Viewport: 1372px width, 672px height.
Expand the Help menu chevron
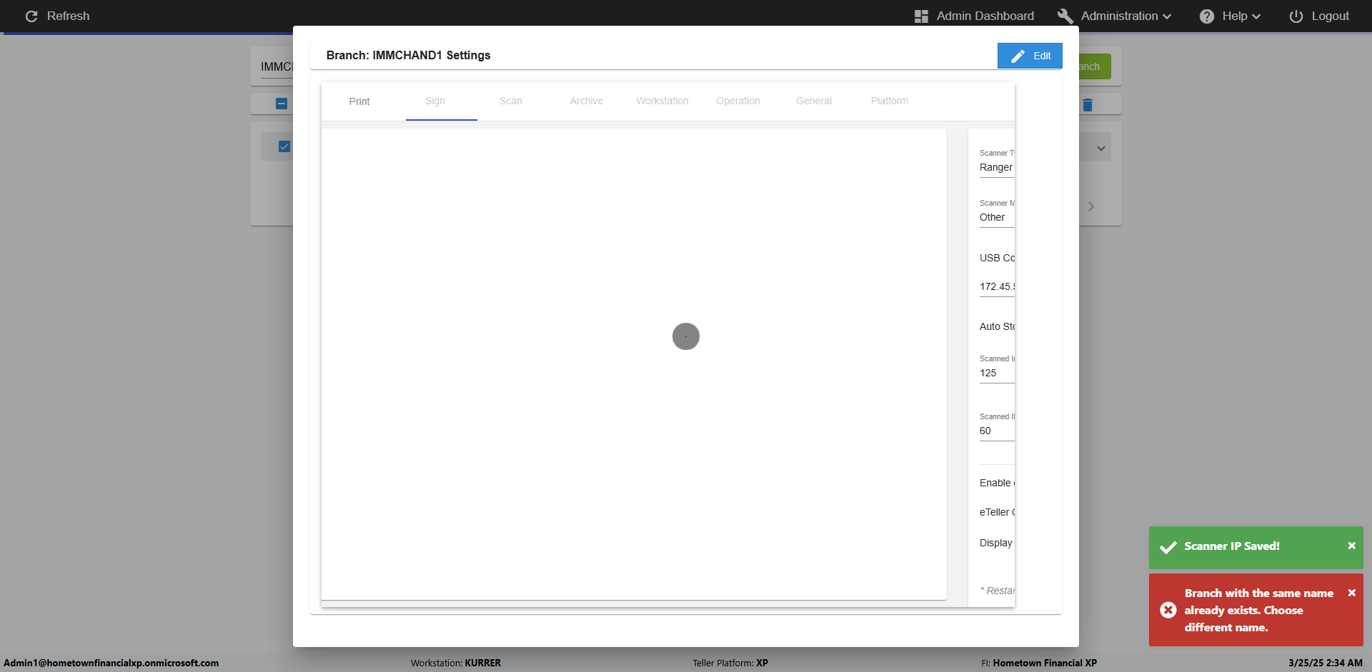click(1256, 16)
